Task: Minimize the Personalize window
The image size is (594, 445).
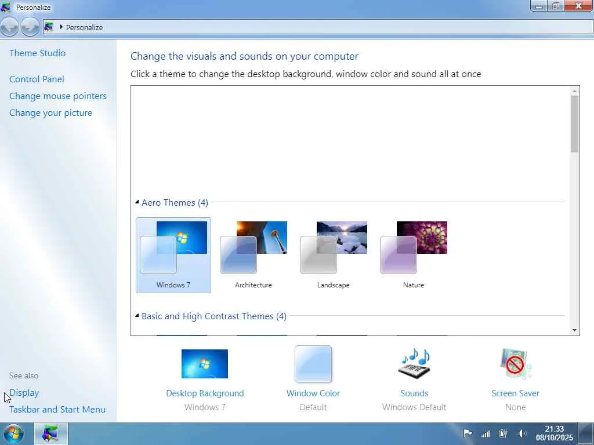Action: (x=539, y=6)
